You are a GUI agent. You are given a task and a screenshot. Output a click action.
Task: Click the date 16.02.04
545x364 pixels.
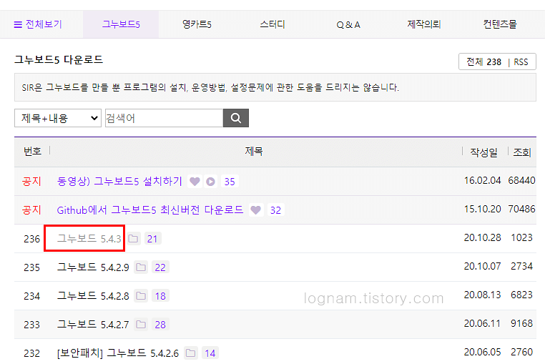[x=483, y=180]
